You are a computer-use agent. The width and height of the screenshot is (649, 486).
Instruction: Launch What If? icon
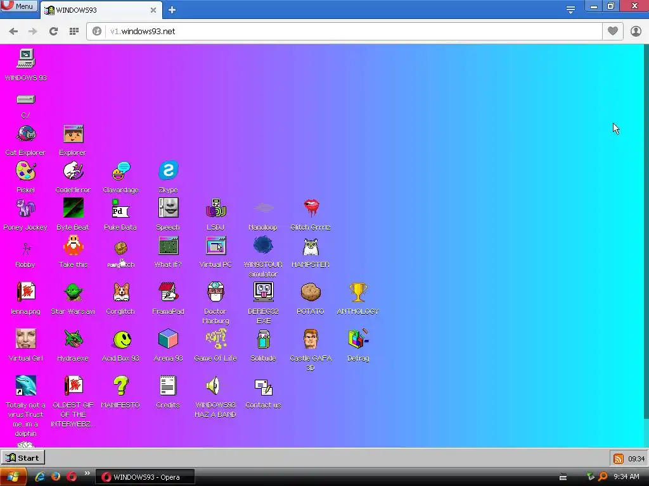click(x=168, y=246)
